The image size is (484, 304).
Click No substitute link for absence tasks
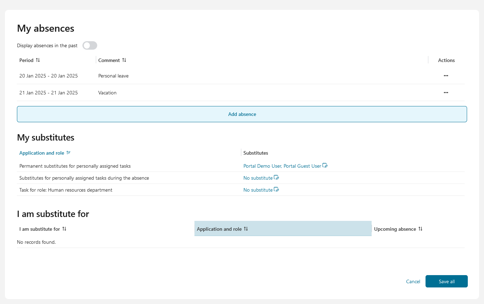(x=258, y=178)
